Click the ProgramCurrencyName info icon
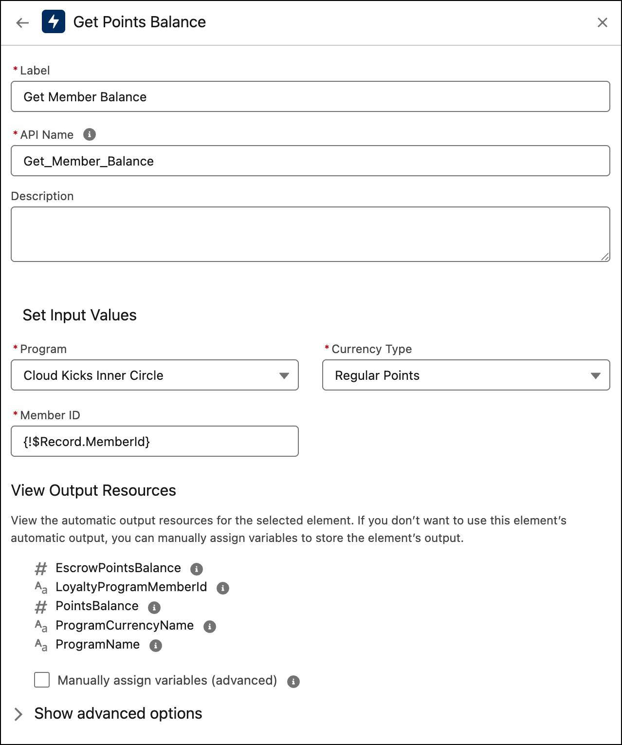Image resolution: width=622 pixels, height=745 pixels. click(210, 626)
